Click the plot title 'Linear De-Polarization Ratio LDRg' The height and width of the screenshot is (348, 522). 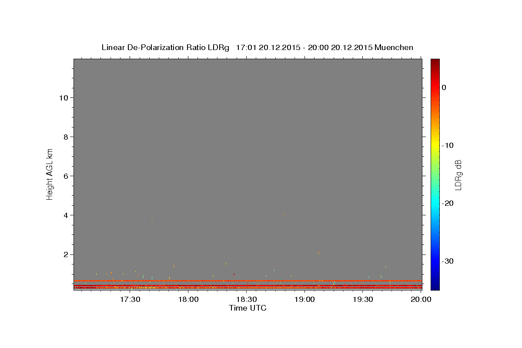point(165,47)
